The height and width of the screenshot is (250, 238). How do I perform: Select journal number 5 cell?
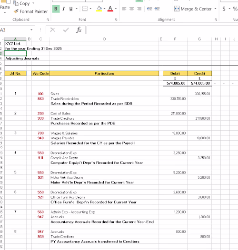click(x=15, y=173)
